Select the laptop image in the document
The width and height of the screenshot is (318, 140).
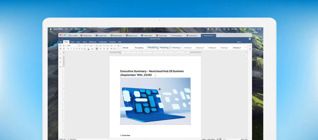point(155,101)
